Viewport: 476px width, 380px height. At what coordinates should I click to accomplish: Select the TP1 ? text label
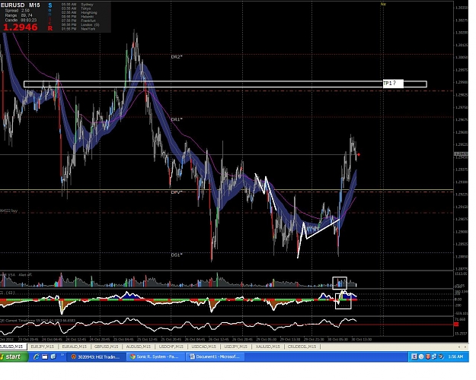pyautogui.click(x=393, y=84)
